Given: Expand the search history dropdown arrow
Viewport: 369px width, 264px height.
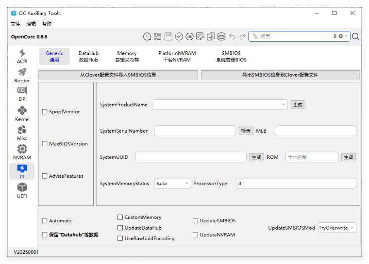Looking at the screenshot, I should pos(346,36).
